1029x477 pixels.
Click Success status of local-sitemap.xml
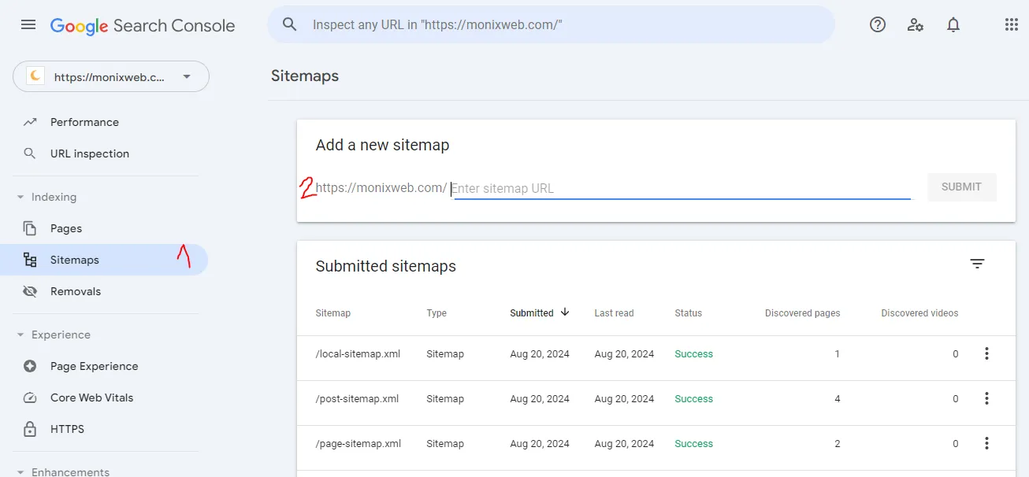pyautogui.click(x=693, y=354)
